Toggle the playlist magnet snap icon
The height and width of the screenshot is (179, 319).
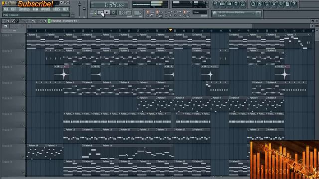pos(8,21)
